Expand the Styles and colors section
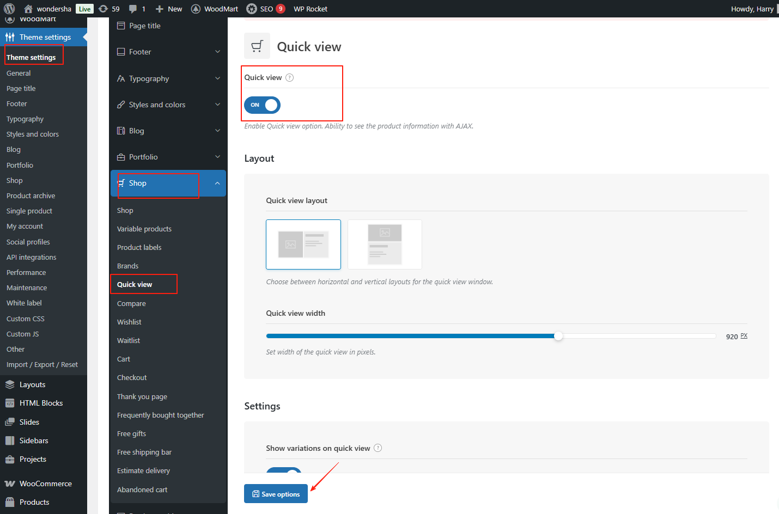 click(168, 105)
